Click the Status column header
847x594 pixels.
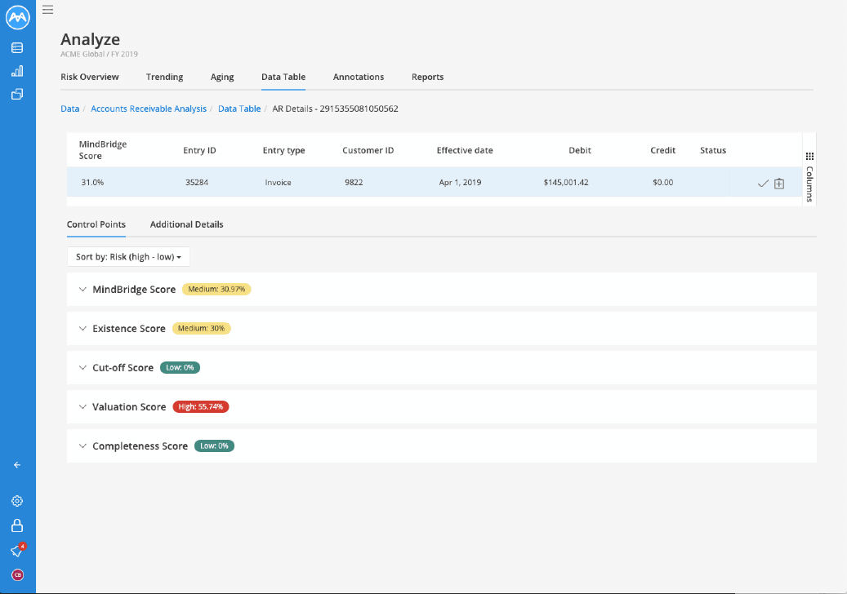[713, 150]
